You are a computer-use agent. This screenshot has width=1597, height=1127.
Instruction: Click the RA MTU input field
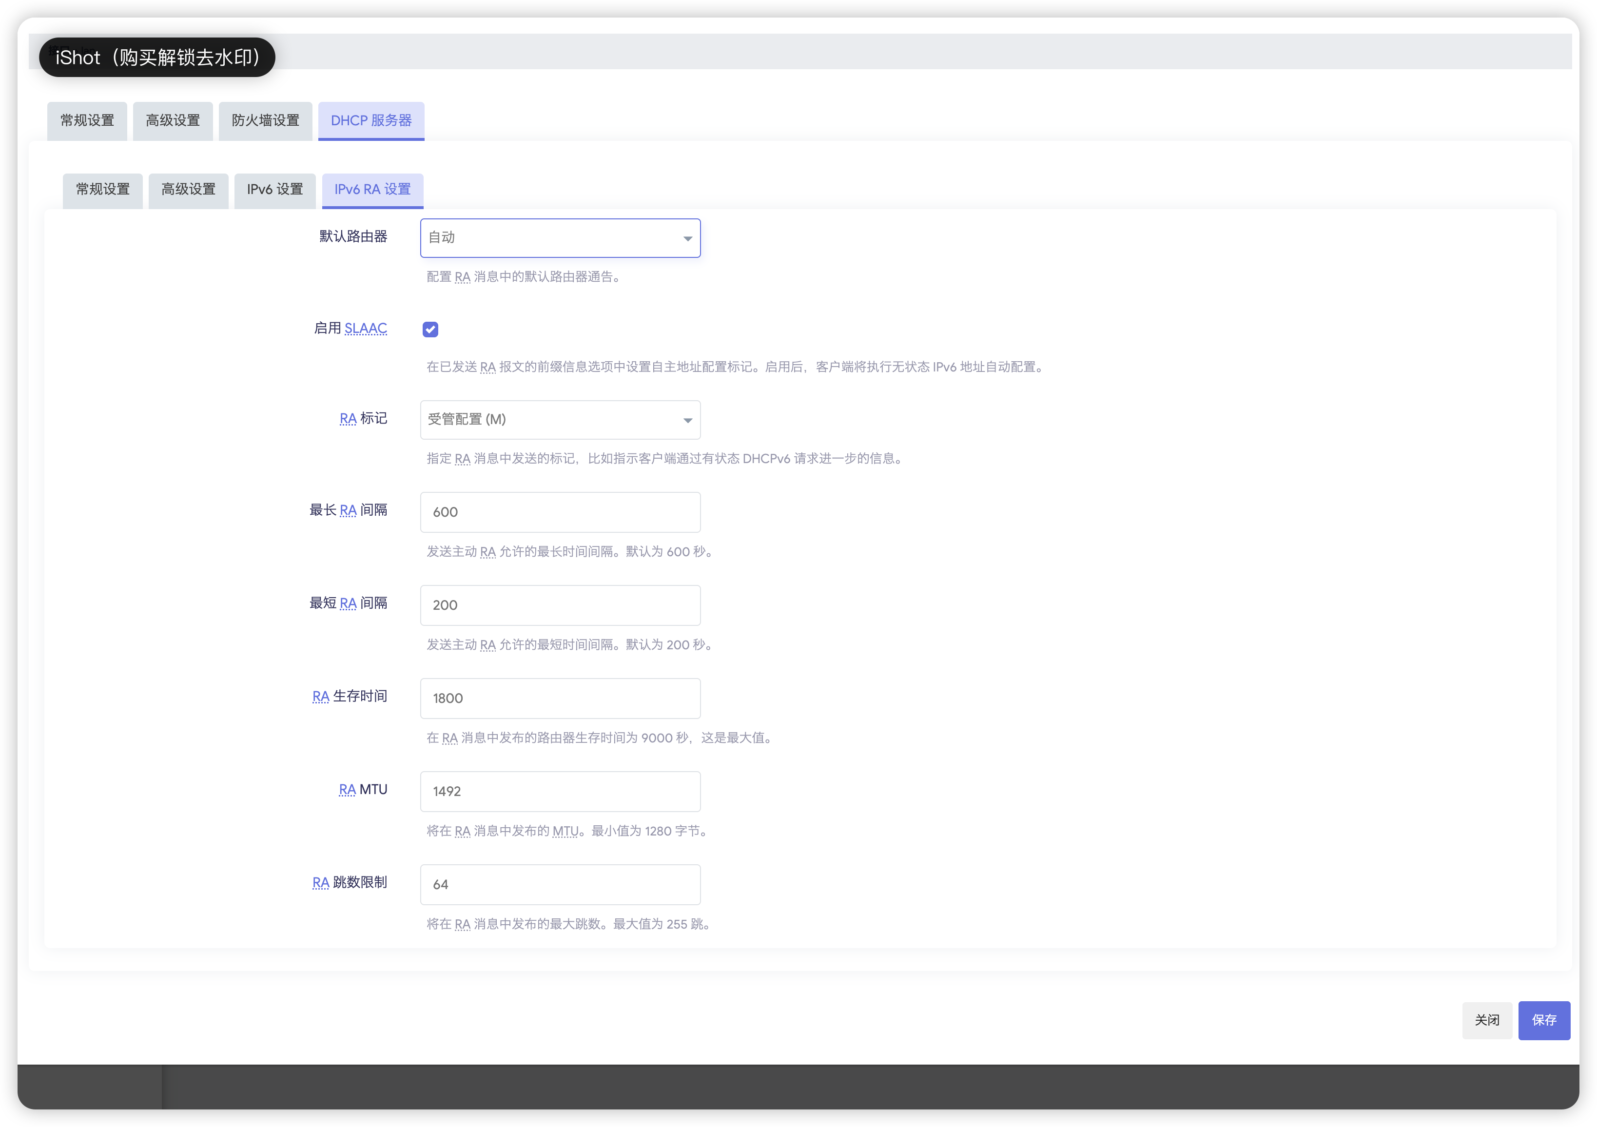(x=560, y=792)
